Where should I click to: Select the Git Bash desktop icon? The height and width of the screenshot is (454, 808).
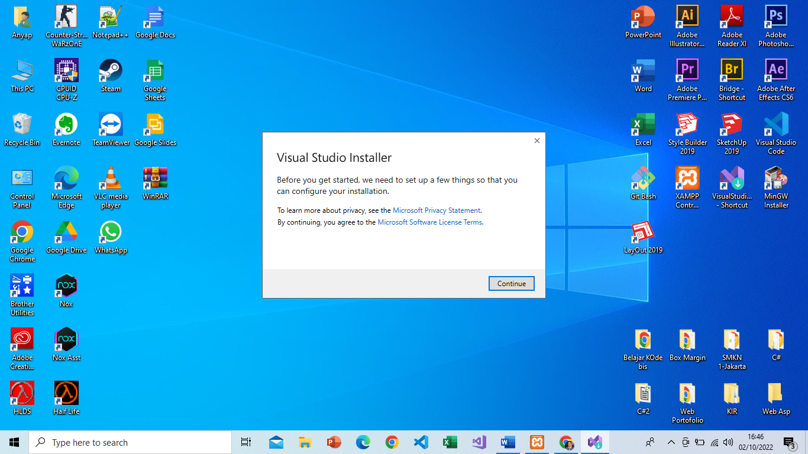pos(643,184)
